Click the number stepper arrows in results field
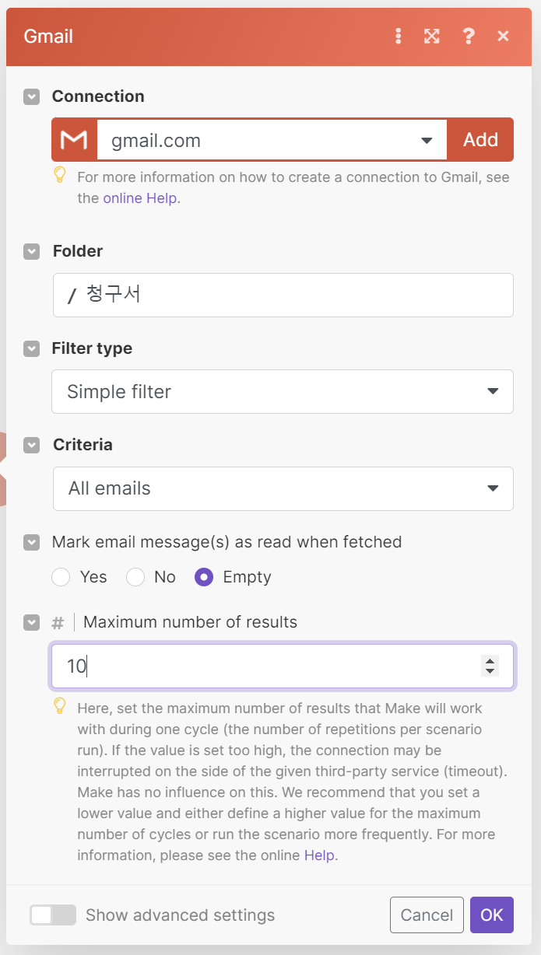Viewport: 541px width, 955px height. 490,666
